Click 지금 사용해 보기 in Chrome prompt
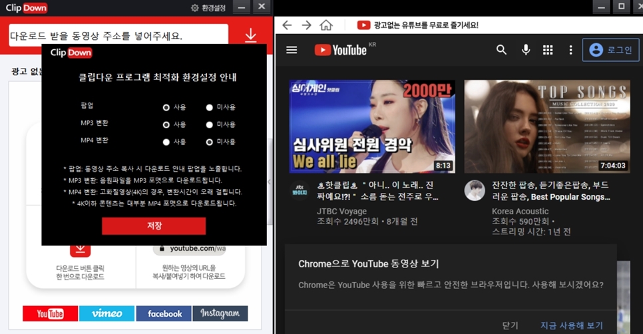643x334 pixels. pyautogui.click(x=572, y=325)
